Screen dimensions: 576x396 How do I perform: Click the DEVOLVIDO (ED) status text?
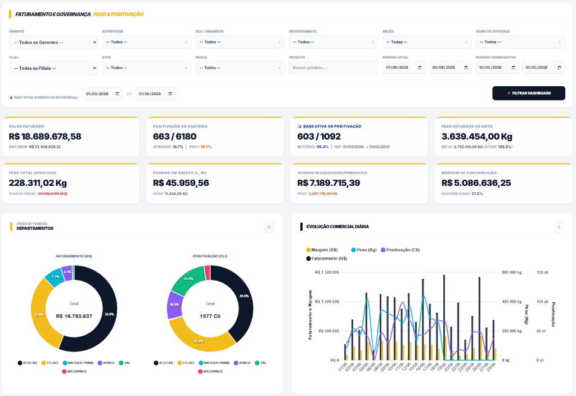[53, 194]
